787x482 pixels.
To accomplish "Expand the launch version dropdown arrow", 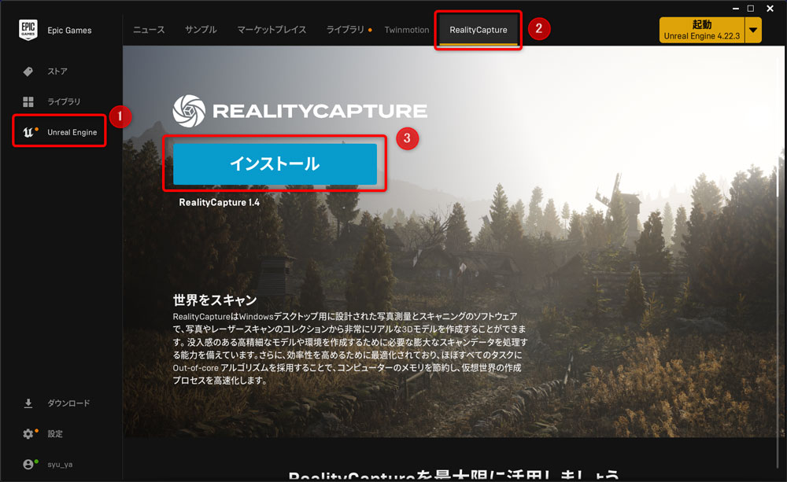I will [x=753, y=30].
